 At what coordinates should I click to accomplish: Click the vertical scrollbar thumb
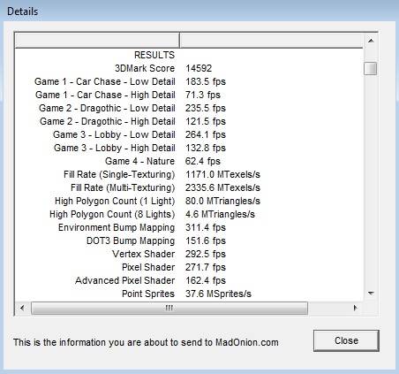[x=371, y=68]
